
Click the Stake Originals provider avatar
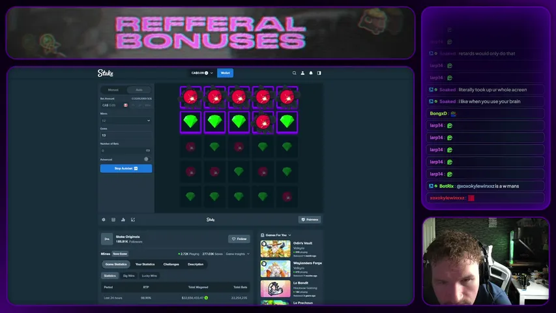tap(107, 239)
